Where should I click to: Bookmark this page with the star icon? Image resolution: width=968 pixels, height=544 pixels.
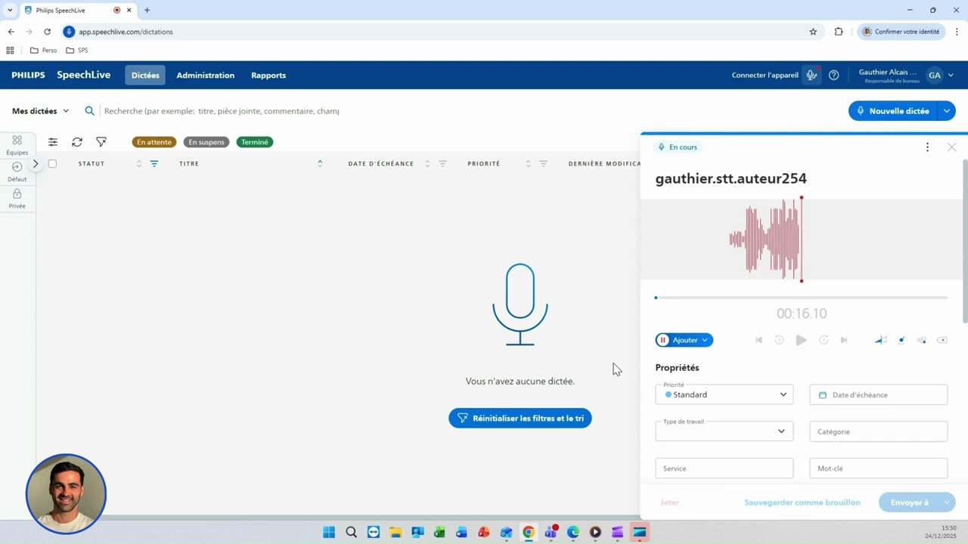(813, 32)
